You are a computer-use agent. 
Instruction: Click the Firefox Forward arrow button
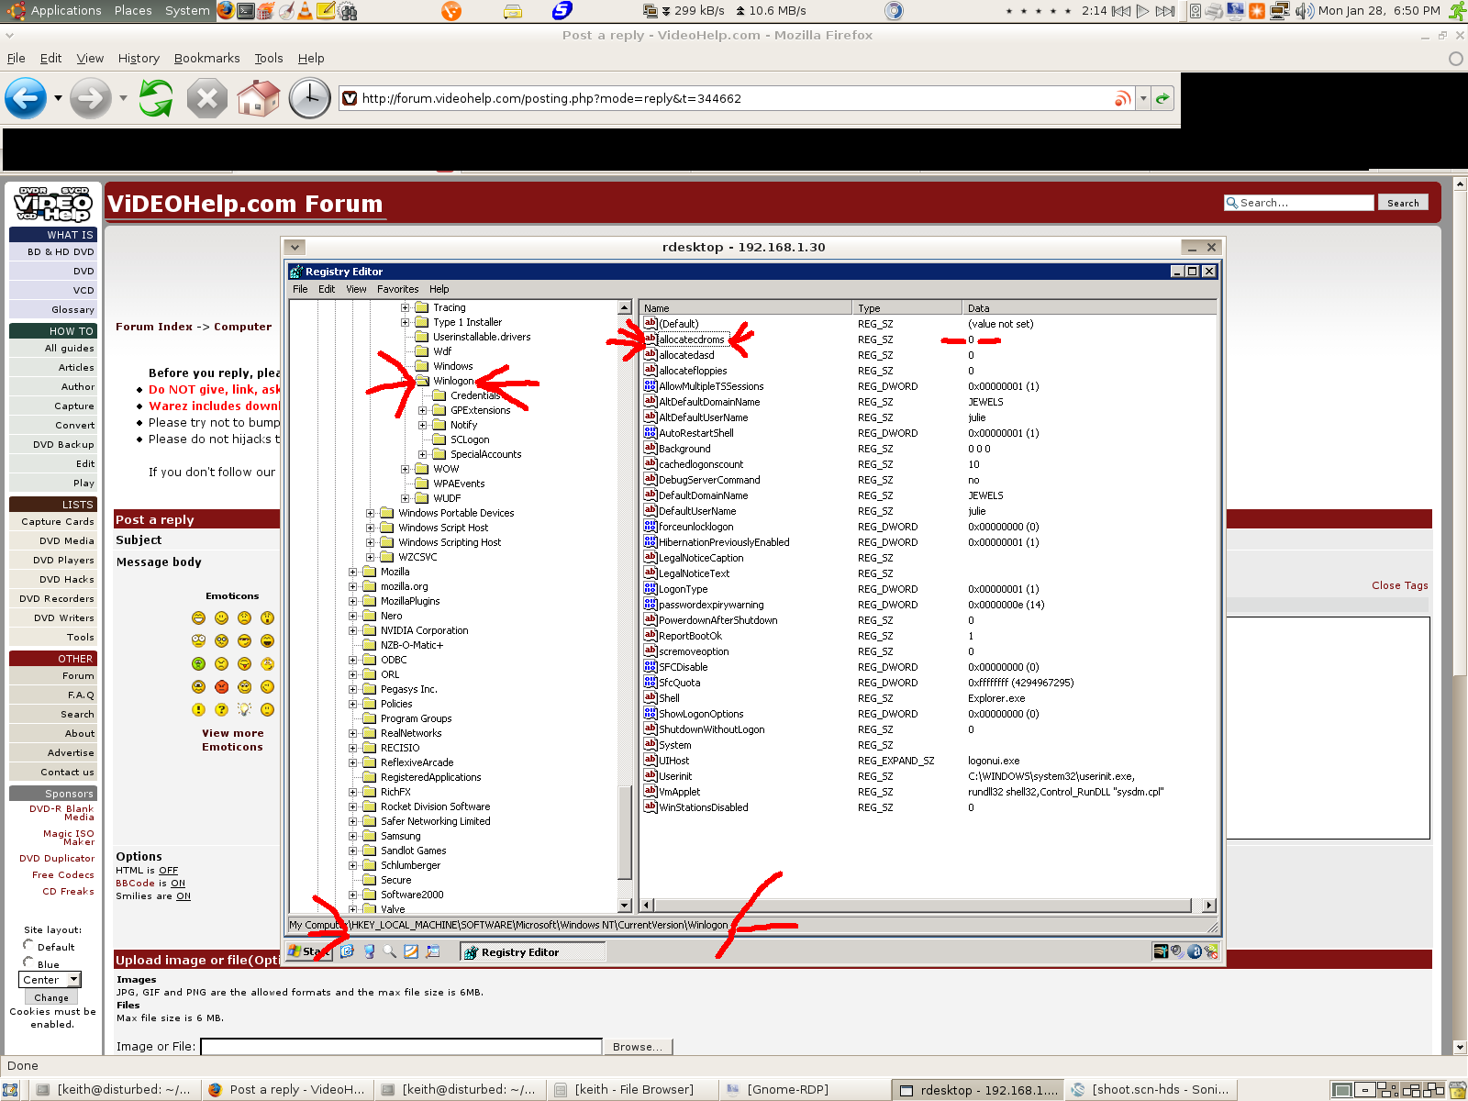90,97
